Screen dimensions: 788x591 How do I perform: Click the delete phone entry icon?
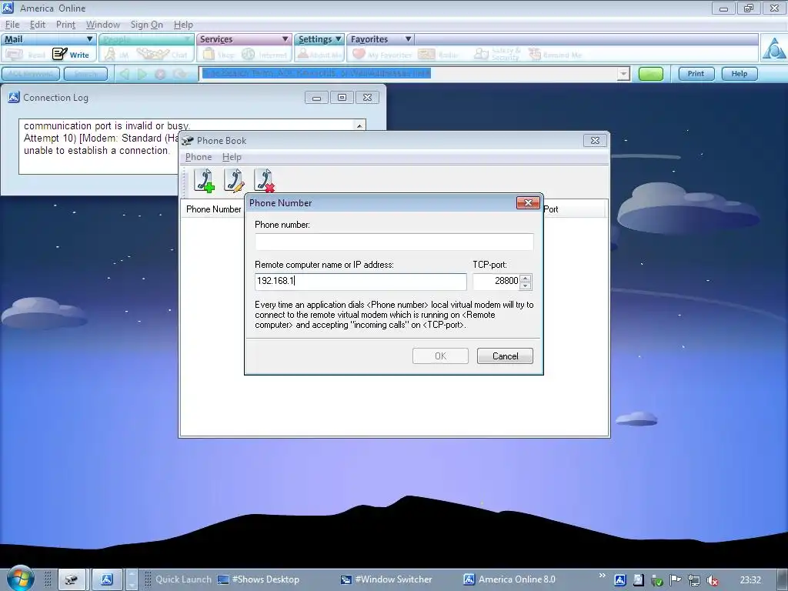click(x=265, y=180)
